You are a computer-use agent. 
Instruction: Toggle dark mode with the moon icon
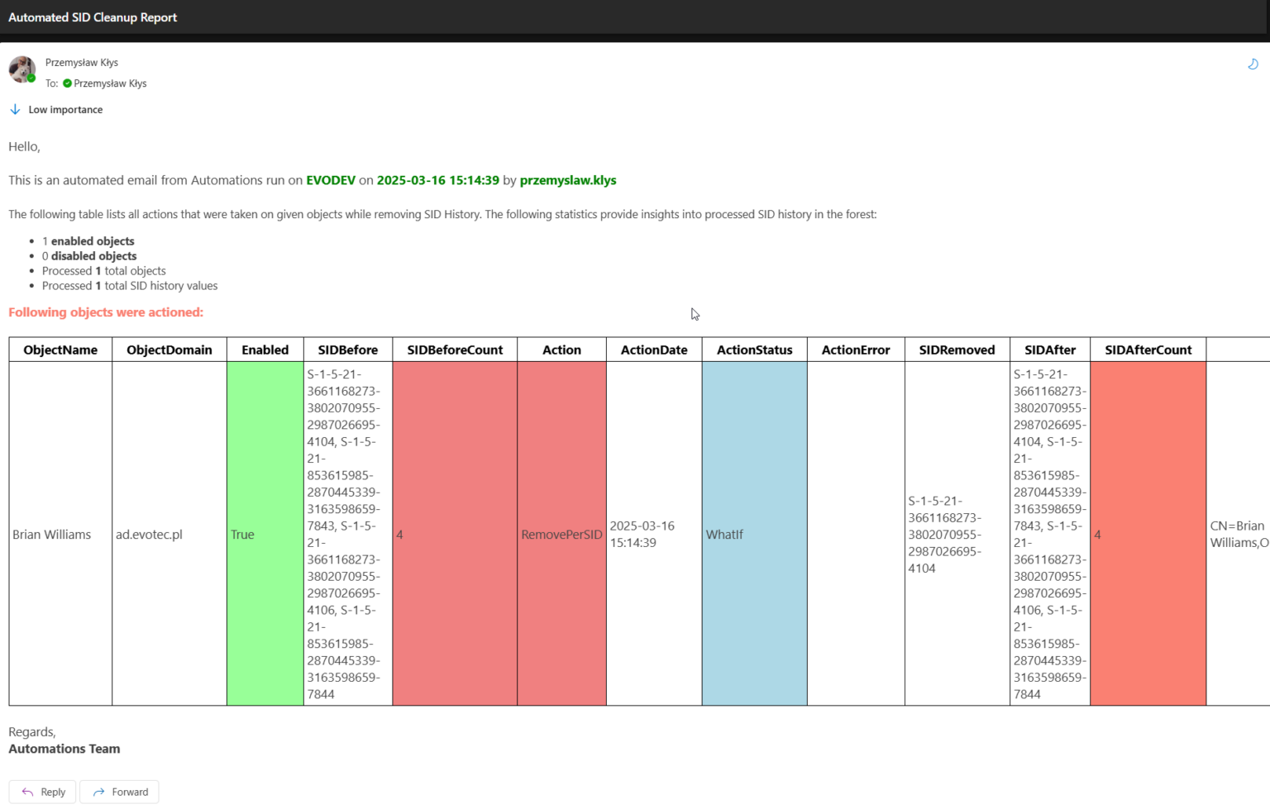(1253, 64)
